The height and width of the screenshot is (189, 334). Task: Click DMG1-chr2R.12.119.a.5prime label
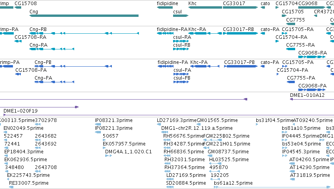197,128
